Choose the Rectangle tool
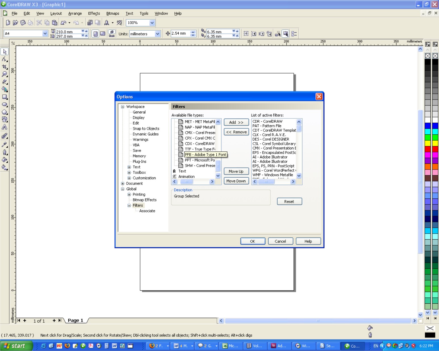This screenshot has height=351, width=439. click(x=5, y=97)
